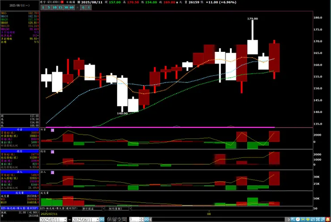Image resolution: width=331 pixels, height=222 pixels.
Task: Click the right scroll arrow button
Action: click(289, 219)
